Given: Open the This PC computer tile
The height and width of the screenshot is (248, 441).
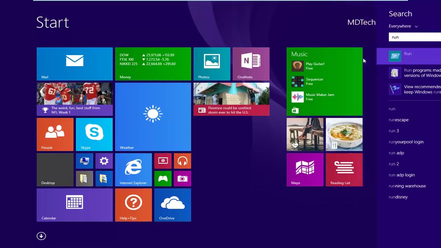Looking at the screenshot, I should (x=84, y=161).
